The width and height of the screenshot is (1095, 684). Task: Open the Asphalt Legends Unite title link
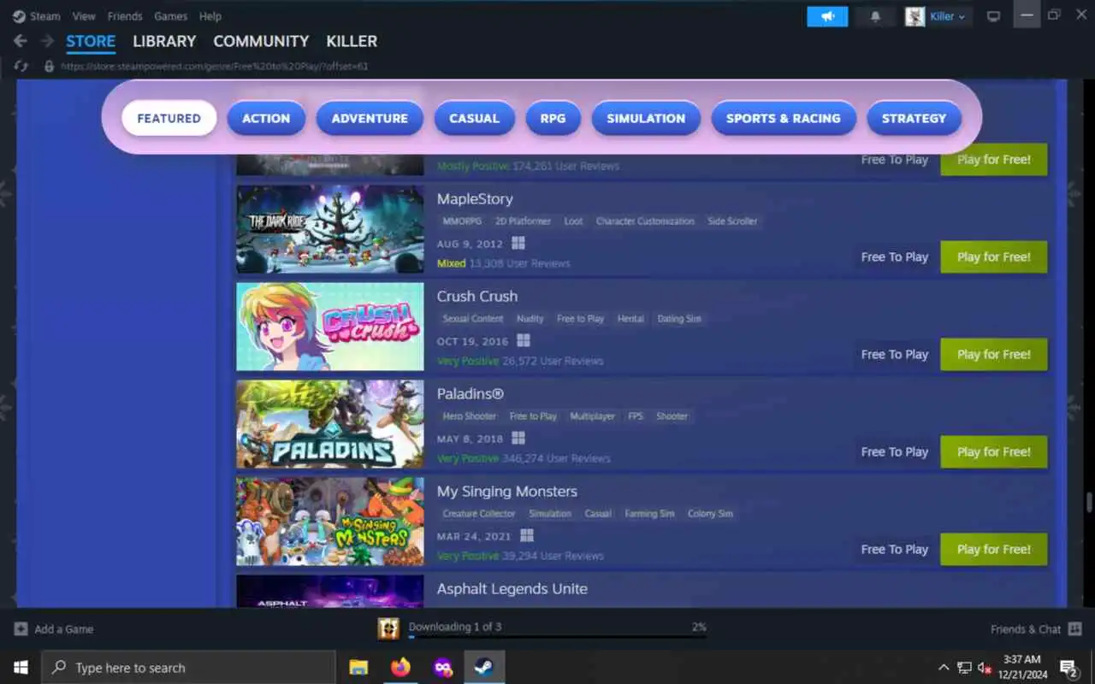pos(512,588)
